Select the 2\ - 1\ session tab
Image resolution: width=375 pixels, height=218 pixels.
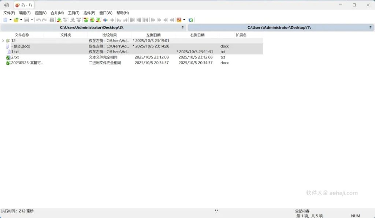coord(24,5)
